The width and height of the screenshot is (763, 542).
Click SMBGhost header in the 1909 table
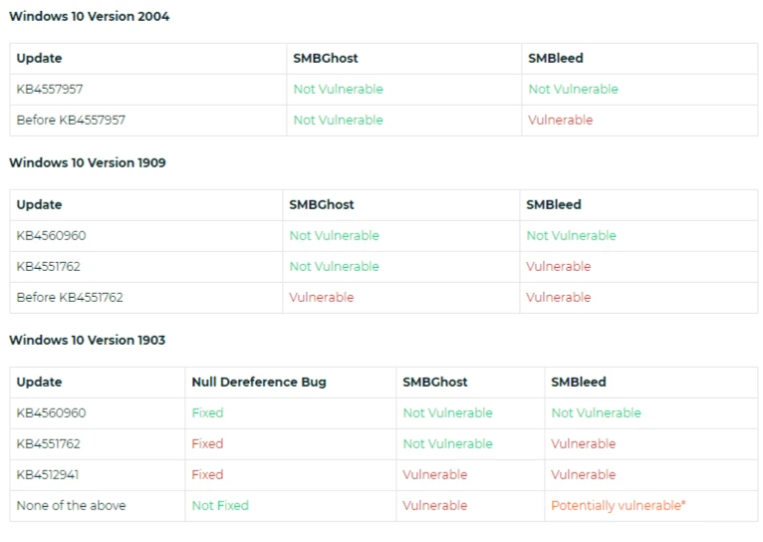coord(322,204)
